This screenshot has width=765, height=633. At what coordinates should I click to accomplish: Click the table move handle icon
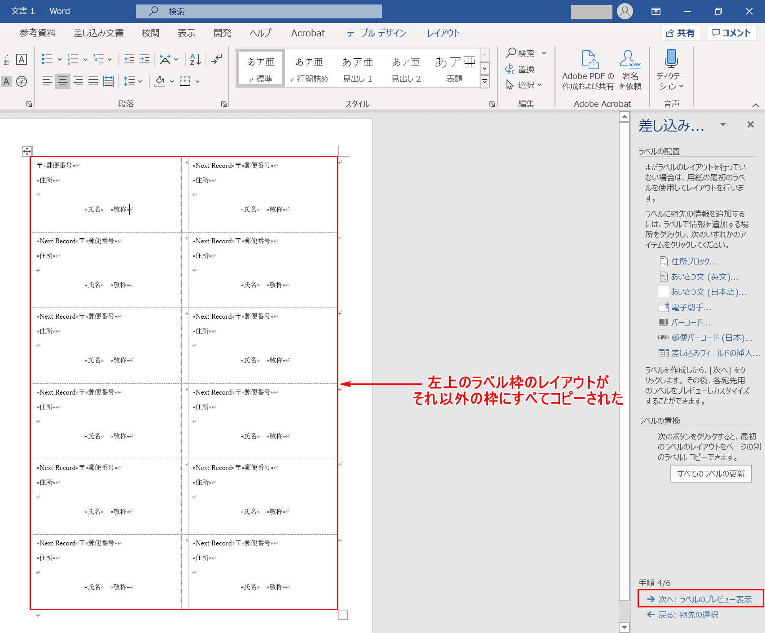coord(27,151)
